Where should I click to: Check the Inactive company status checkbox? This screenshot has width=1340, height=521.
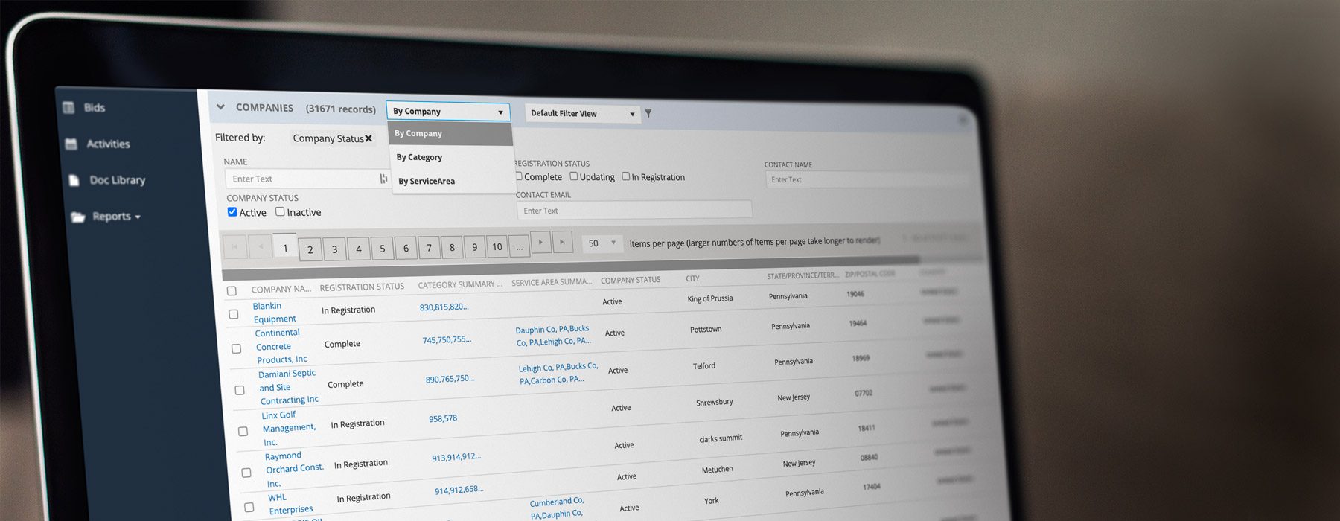pyautogui.click(x=280, y=212)
